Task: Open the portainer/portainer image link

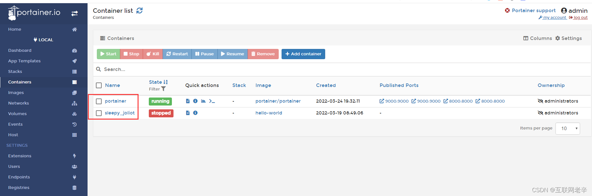Action: [278, 101]
